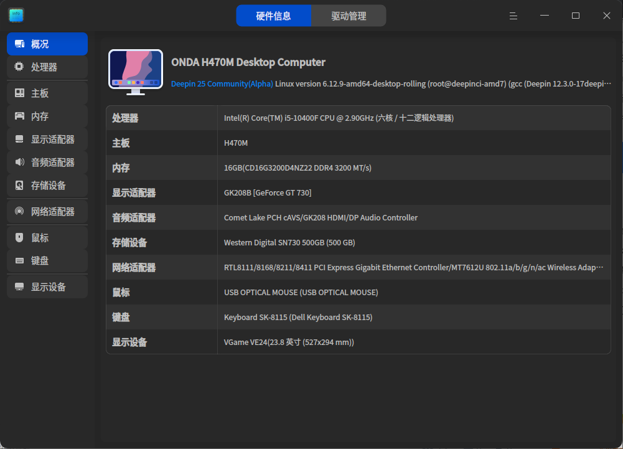Click the 存储设备 row label in table
This screenshot has height=449, width=623.
(x=129, y=243)
